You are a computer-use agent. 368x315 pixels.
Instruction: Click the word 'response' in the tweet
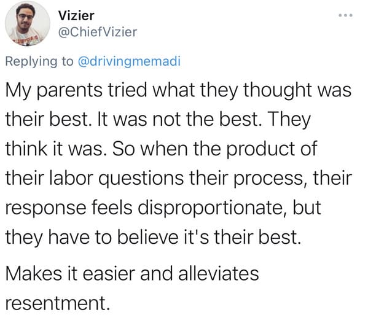tap(45, 209)
